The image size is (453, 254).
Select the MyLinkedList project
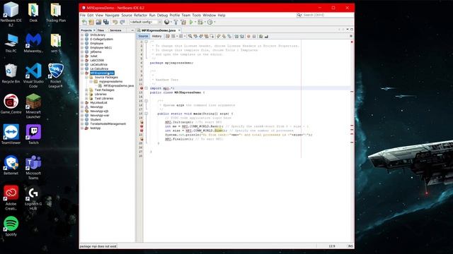click(98, 103)
